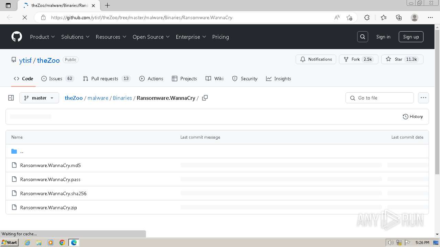Go back using the browser back arrow
Viewport: 440px width, 247px height.
(x=10, y=17)
